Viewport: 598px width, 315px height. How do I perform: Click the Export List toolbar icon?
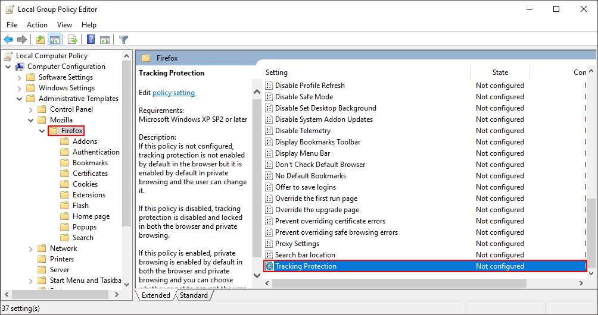[x=73, y=39]
